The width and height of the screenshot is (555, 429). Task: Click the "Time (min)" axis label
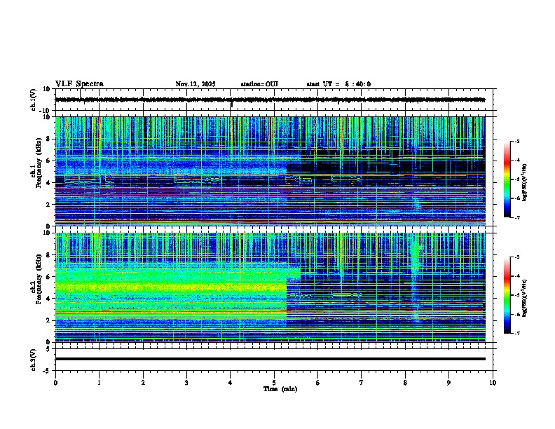click(280, 389)
